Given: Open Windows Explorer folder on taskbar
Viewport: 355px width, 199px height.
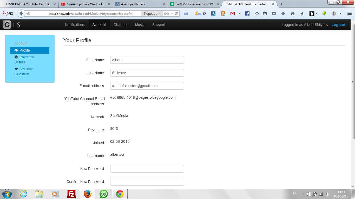Looking at the screenshot, I should pyautogui.click(x=39, y=194).
